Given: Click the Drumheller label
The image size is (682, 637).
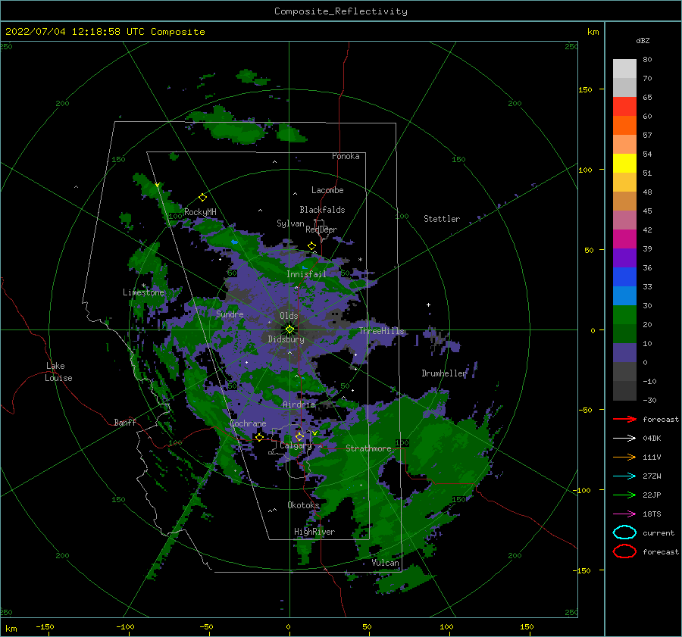Looking at the screenshot, I should (444, 373).
